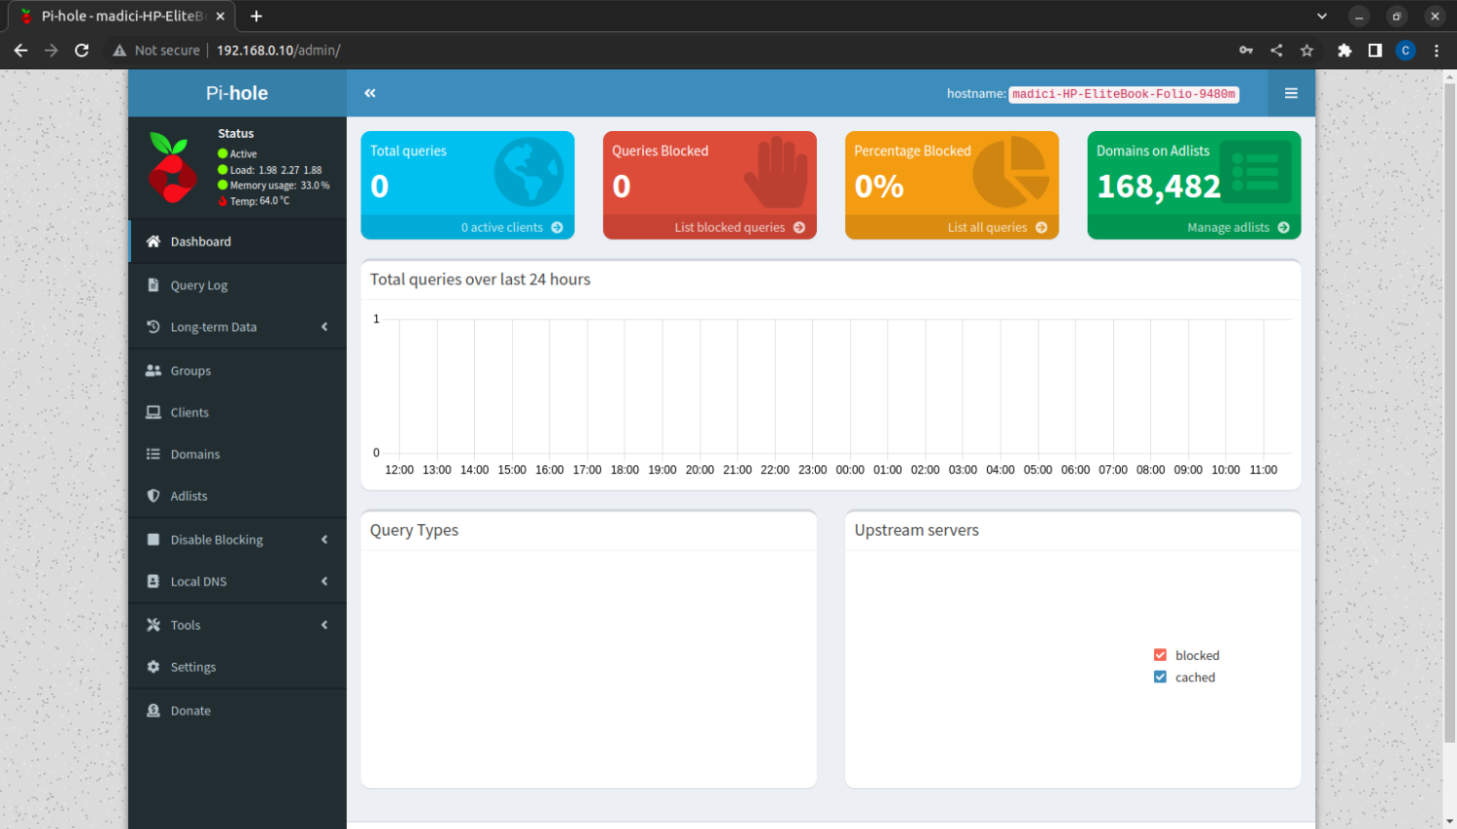Click list icon in Domains on Adlists card

click(1256, 172)
